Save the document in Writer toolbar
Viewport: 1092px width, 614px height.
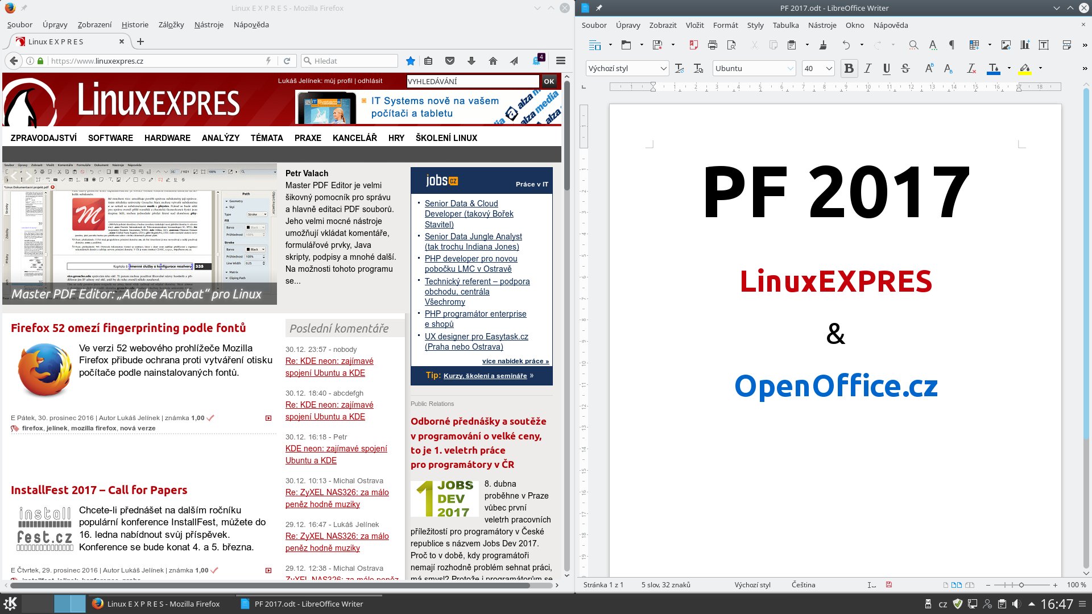657,45
